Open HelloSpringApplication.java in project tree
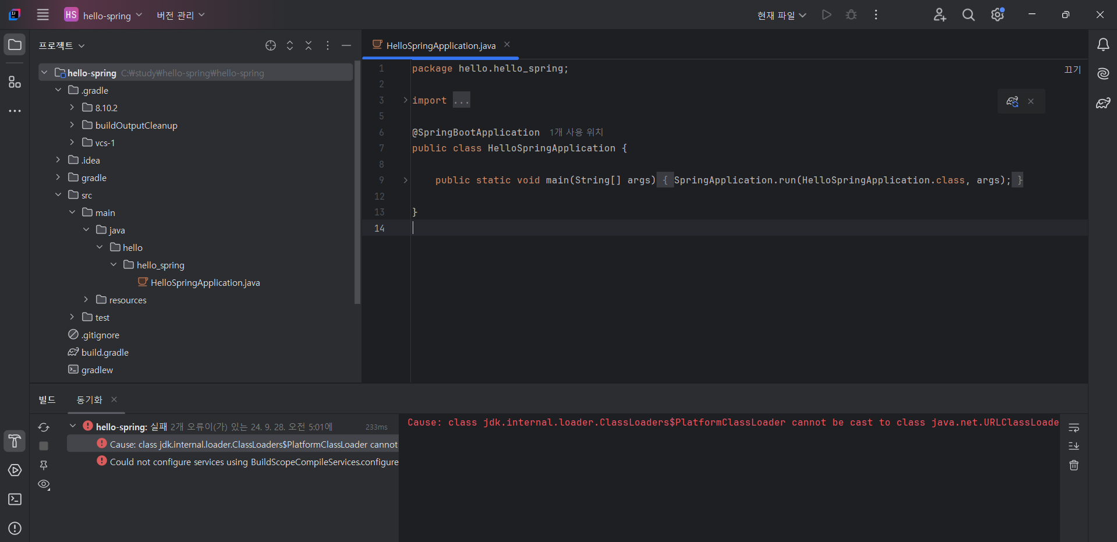This screenshot has height=542, width=1117. coord(205,282)
